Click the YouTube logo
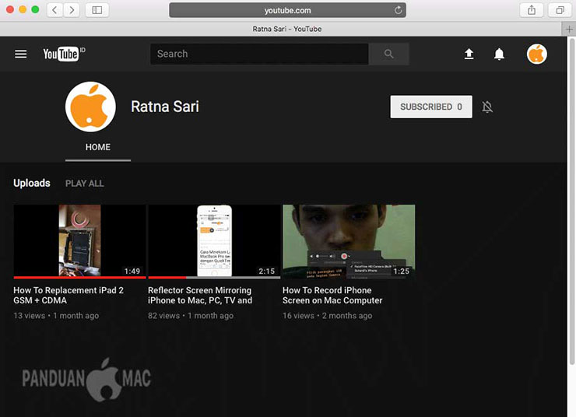Viewport: 576px width, 417px height. pyautogui.click(x=64, y=54)
